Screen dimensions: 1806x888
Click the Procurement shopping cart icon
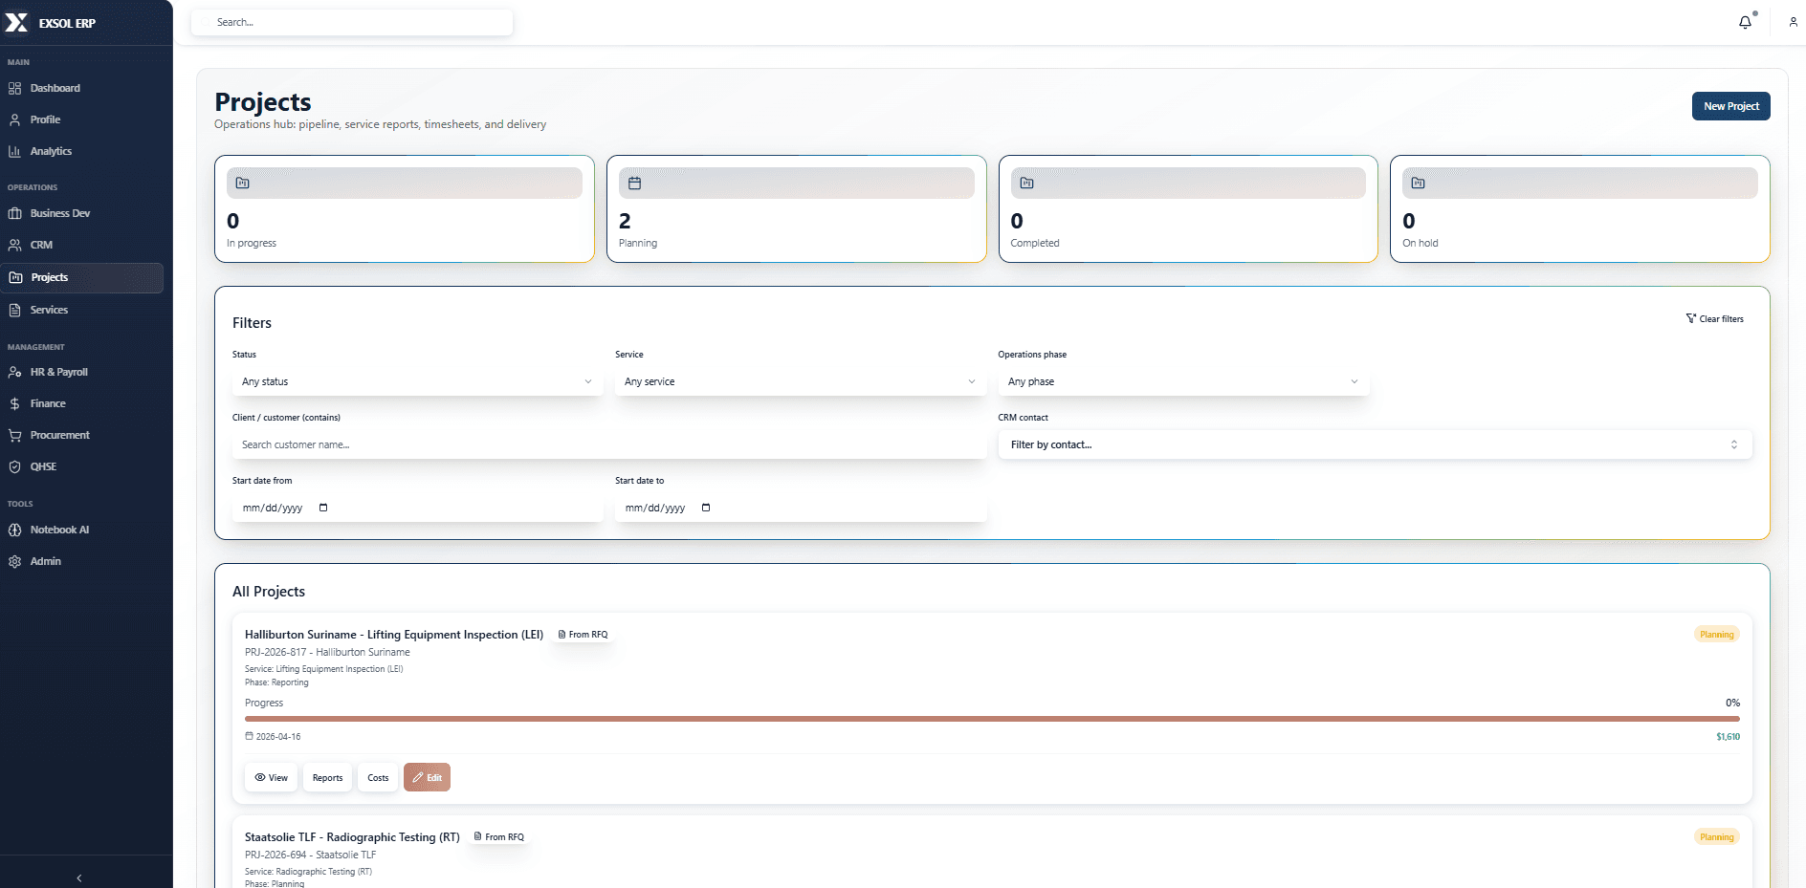pos(14,435)
